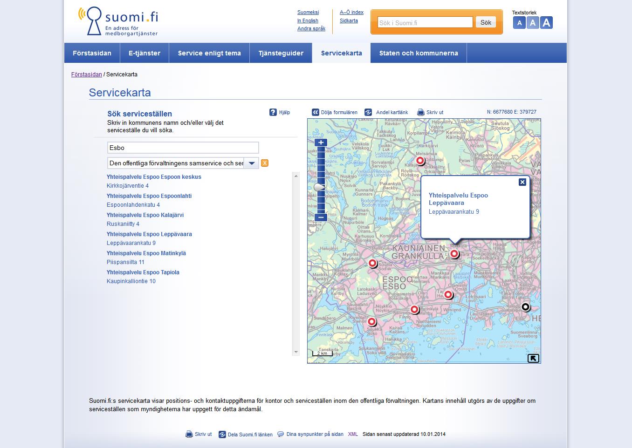Screen dimensions: 632x448
Task: Click the map marker near Kalajärvi
Action: point(420,161)
